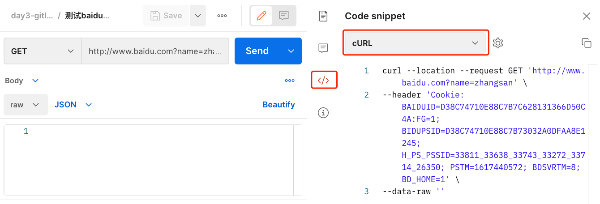Click the Send button
This screenshot has height=204, width=600.
[257, 51]
